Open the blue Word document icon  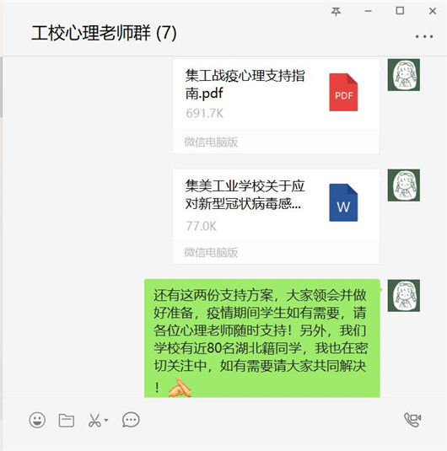(x=343, y=202)
